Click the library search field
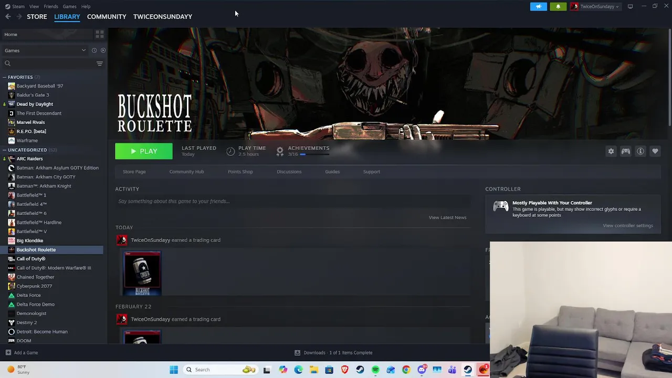This screenshot has height=378, width=672. click(49, 64)
